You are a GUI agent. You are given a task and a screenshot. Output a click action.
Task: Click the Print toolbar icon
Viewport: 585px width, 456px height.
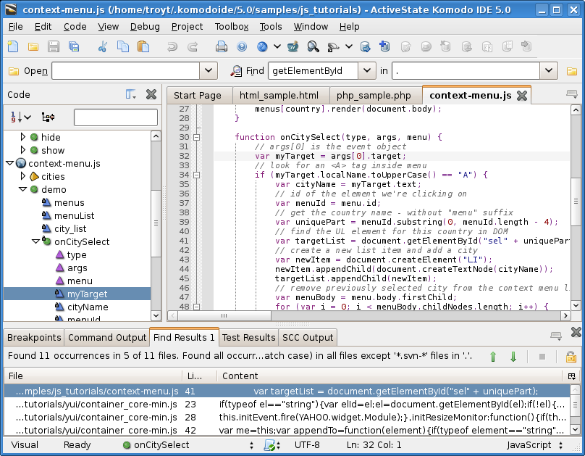pos(221,46)
